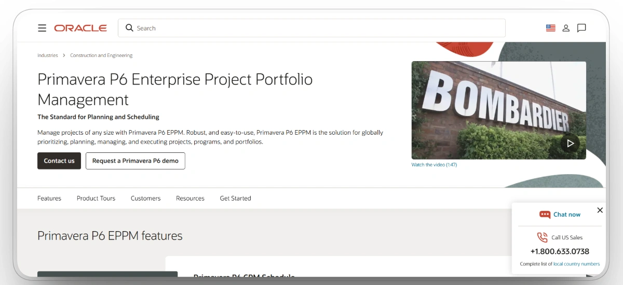Click the Call US Sales label

pos(567,237)
